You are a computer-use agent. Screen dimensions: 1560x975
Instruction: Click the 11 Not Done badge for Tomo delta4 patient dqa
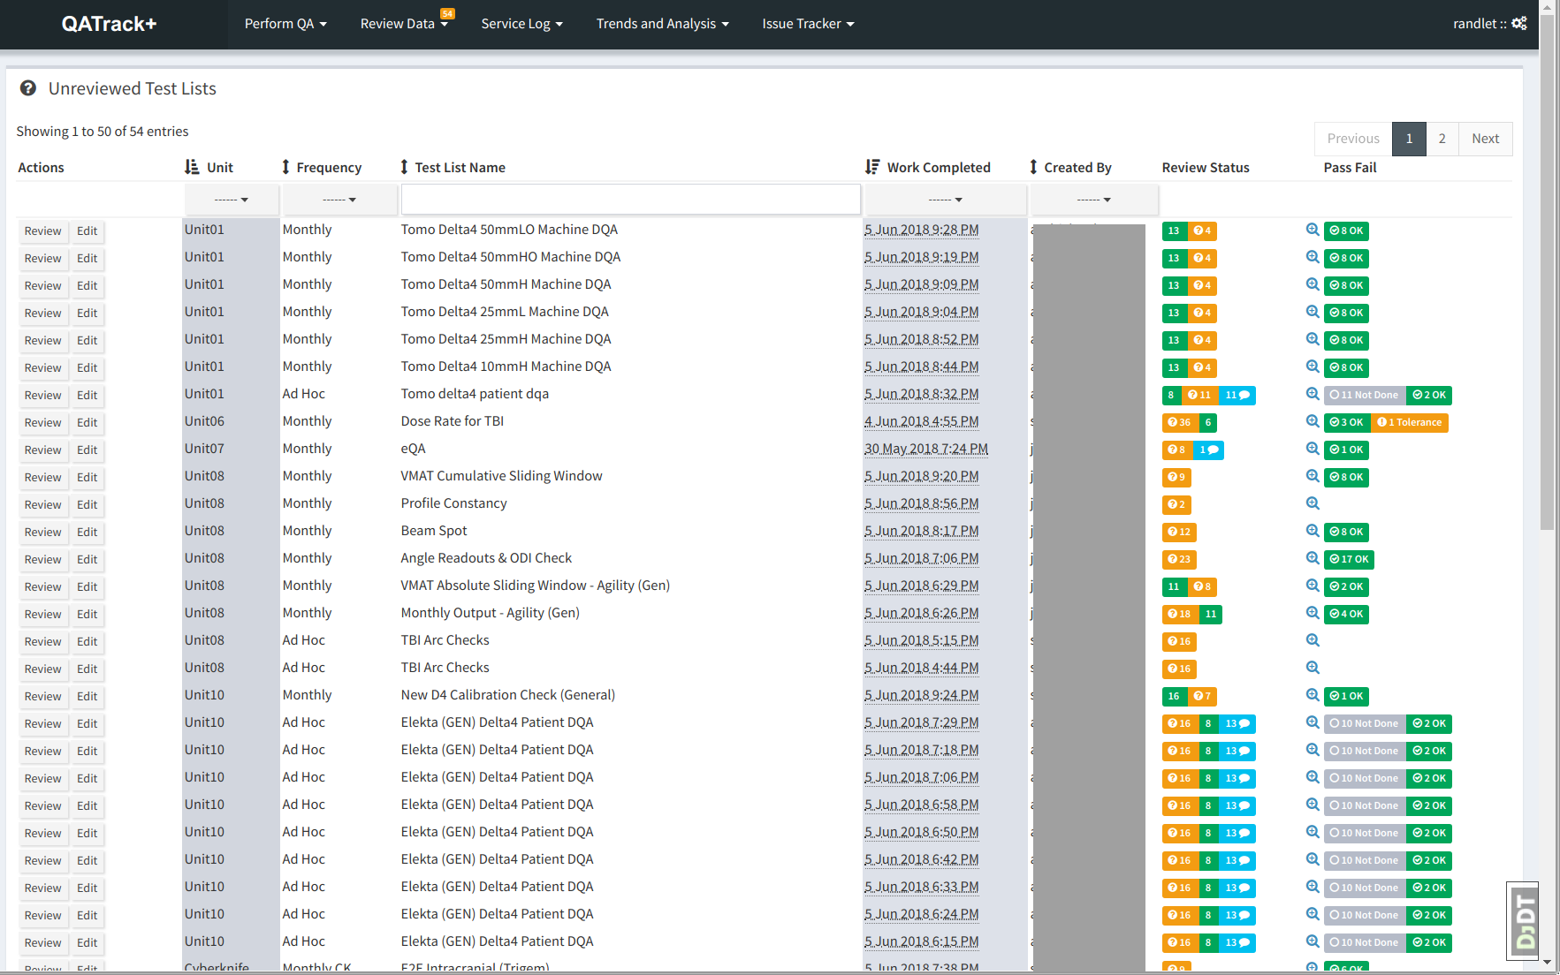click(x=1365, y=395)
